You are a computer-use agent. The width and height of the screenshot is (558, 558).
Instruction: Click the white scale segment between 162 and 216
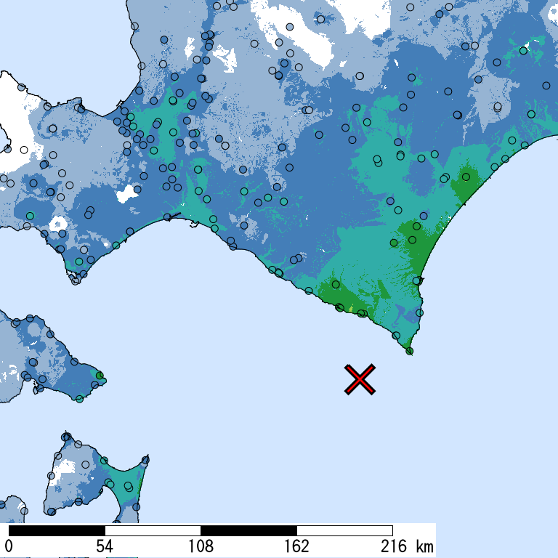coord(344,530)
